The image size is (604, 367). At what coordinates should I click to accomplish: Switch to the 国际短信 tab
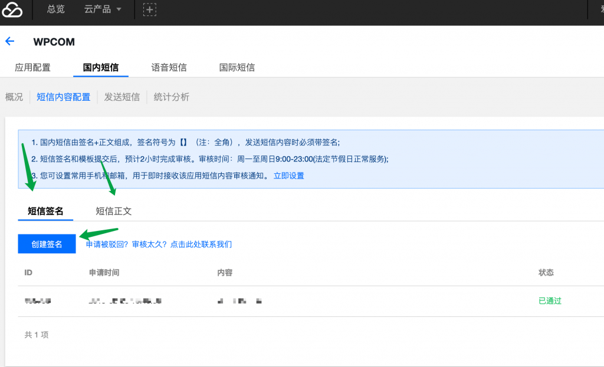click(x=237, y=67)
